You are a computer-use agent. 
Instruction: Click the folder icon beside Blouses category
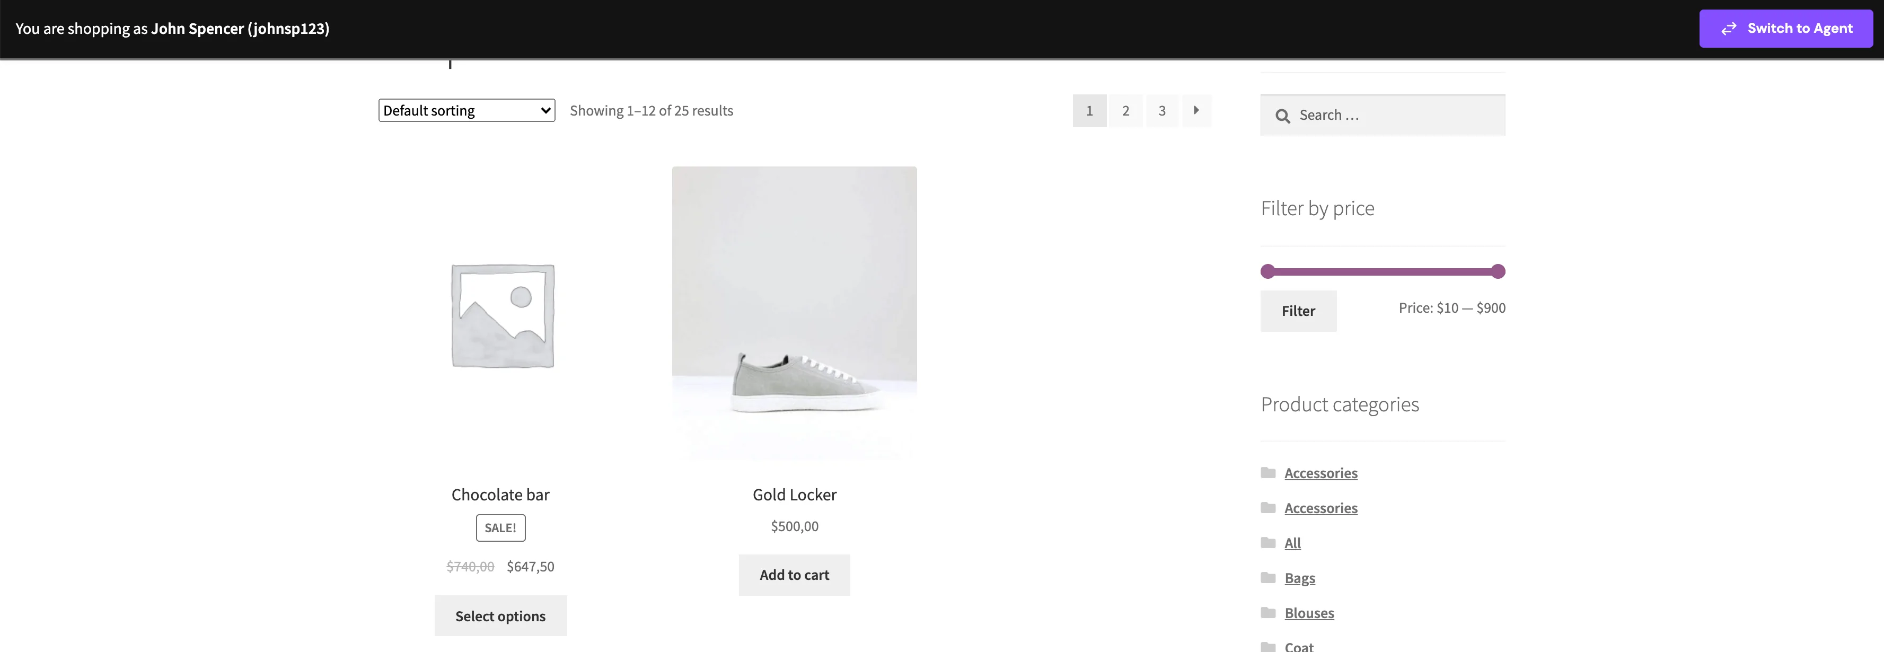tap(1268, 613)
